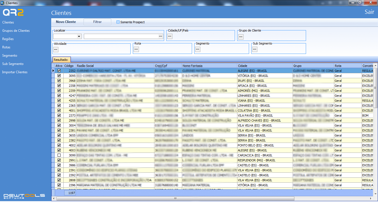378x202 pixels.
Task: Select the Resultado tab
Action: [62, 59]
